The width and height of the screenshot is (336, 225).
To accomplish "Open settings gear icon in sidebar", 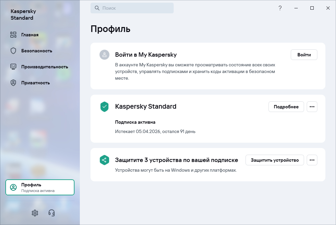I will [x=35, y=213].
